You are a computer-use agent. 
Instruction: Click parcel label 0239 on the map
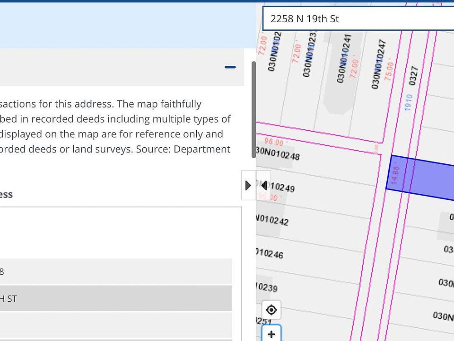point(268,287)
